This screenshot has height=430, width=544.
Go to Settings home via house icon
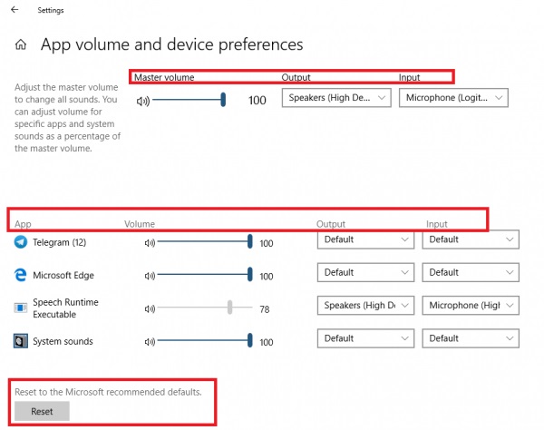21,44
